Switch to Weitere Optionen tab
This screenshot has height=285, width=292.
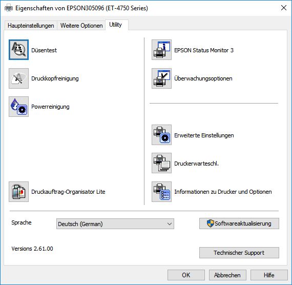[81, 26]
